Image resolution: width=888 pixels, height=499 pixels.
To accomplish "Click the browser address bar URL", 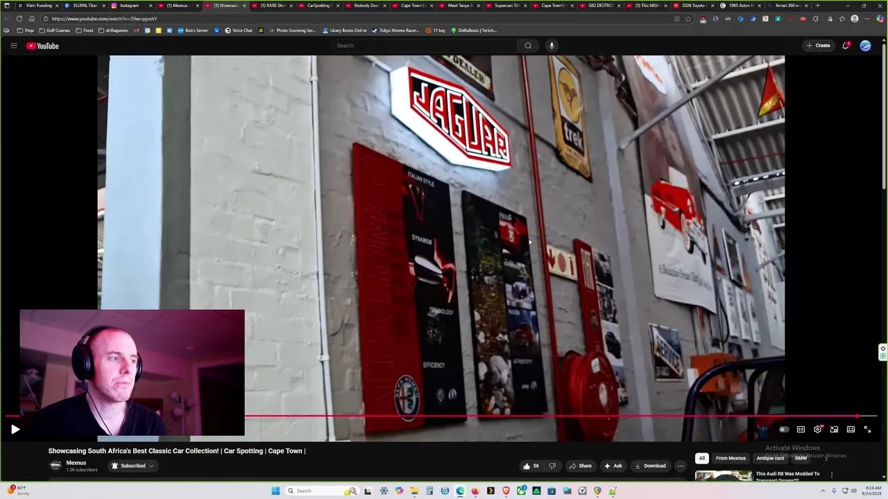I will pyautogui.click(x=104, y=19).
